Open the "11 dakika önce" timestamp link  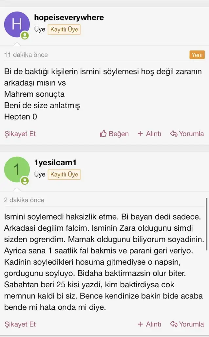[26, 55]
